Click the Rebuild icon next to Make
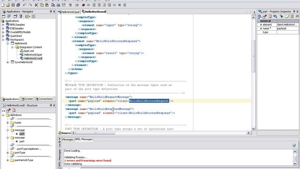This screenshot has width=300, height=169. [x=59, y=5]
